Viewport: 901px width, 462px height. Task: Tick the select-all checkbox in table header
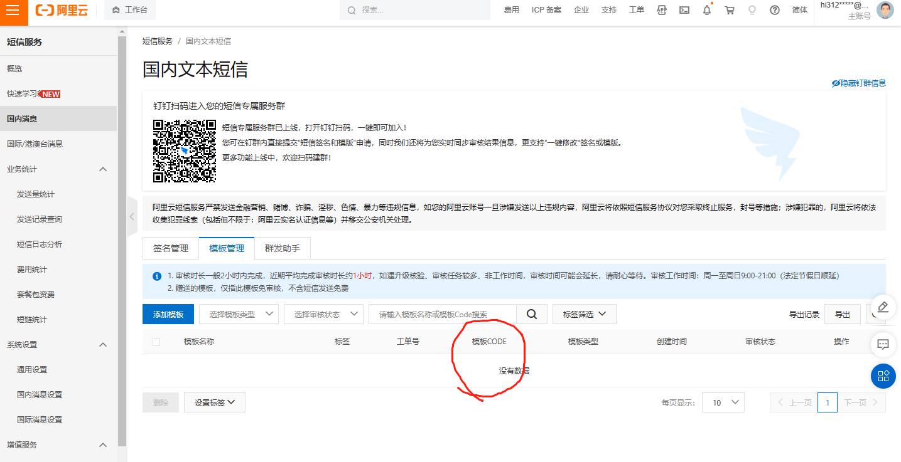point(156,342)
